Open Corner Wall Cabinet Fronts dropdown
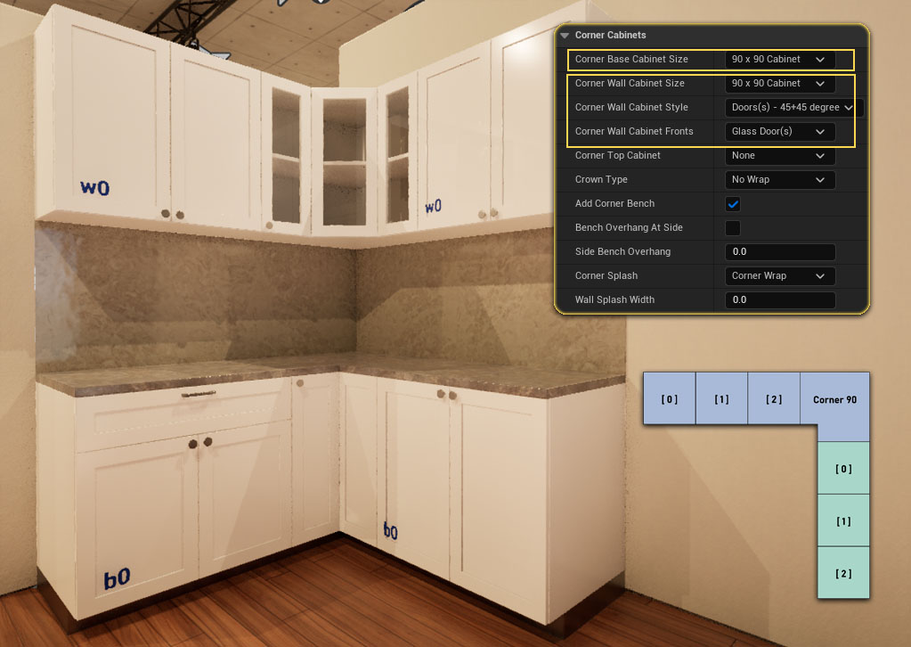Viewport: 911px width, 647px height. (x=780, y=132)
